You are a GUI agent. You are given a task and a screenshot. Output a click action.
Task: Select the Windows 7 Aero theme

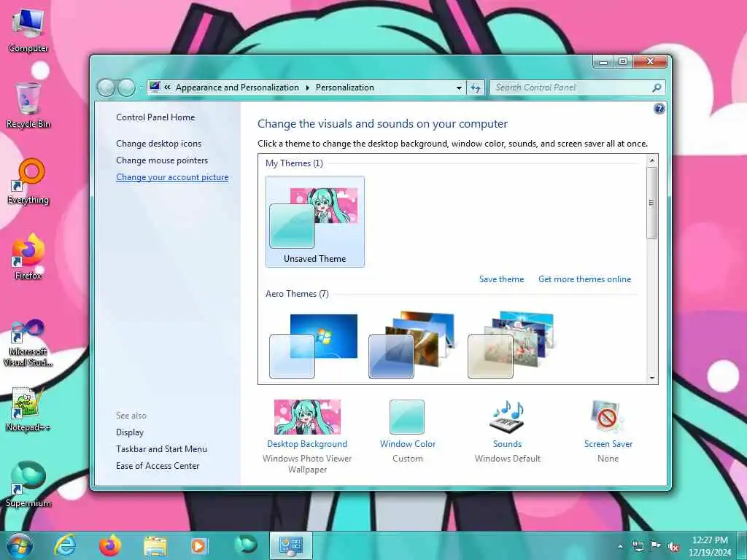coord(314,346)
